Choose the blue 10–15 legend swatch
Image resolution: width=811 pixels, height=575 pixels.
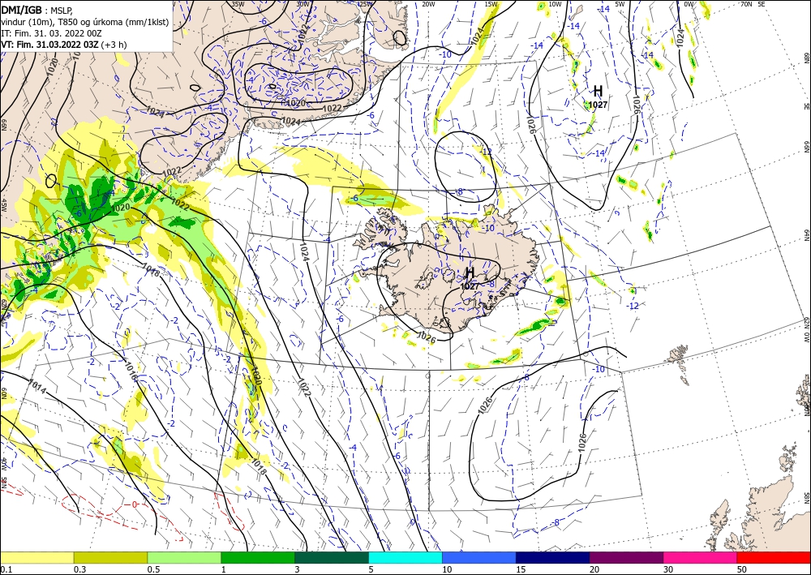pyautogui.click(x=479, y=557)
